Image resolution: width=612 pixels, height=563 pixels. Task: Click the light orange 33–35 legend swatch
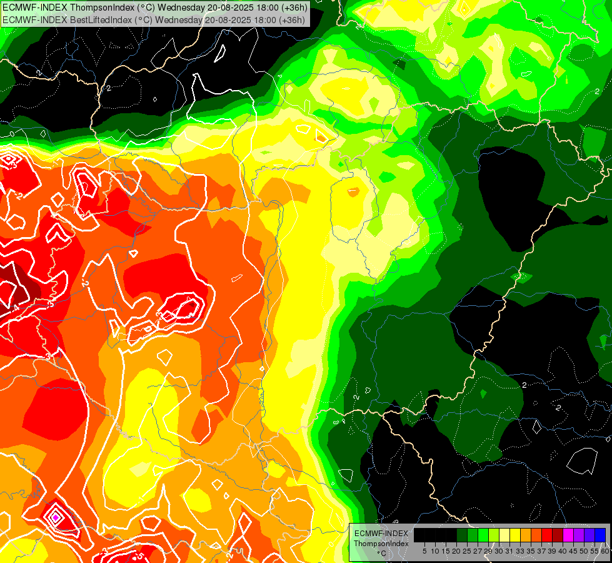(x=526, y=535)
